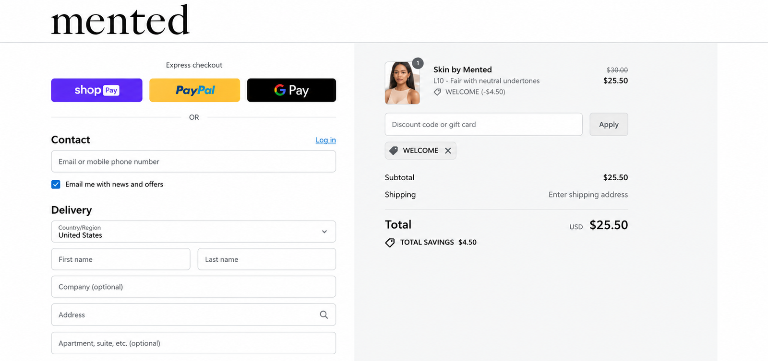768x361 pixels.
Task: Click the quantity badge on product image
Action: (418, 63)
